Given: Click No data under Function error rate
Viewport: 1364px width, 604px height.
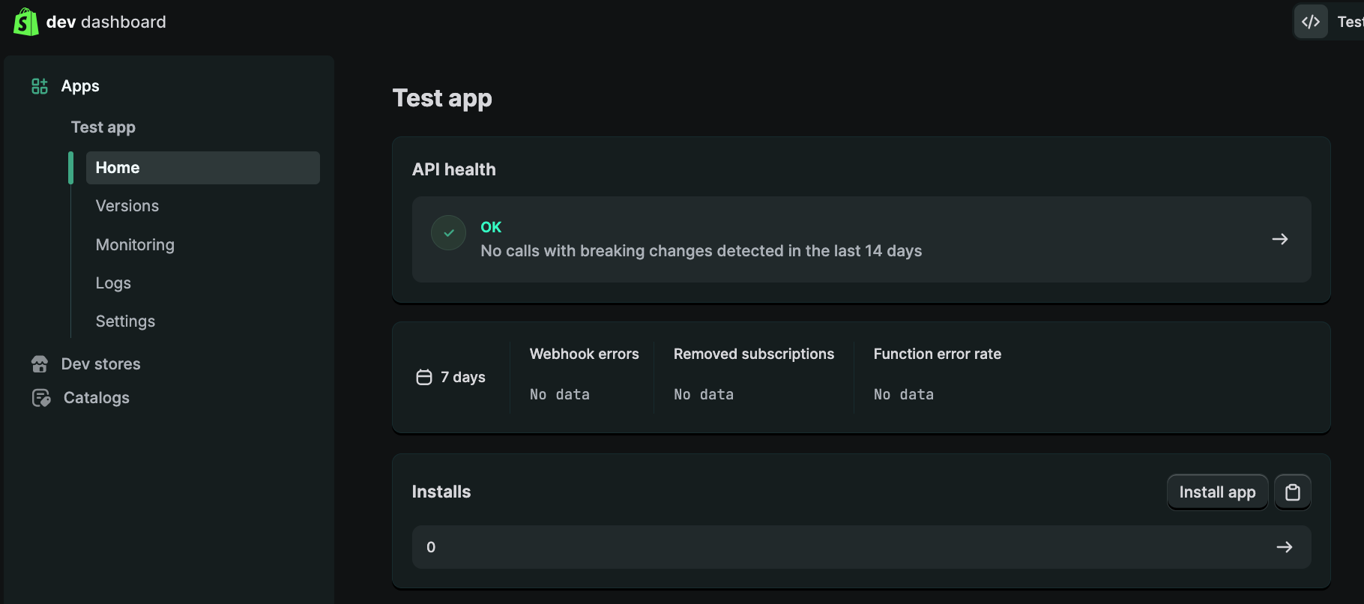Looking at the screenshot, I should (x=904, y=394).
